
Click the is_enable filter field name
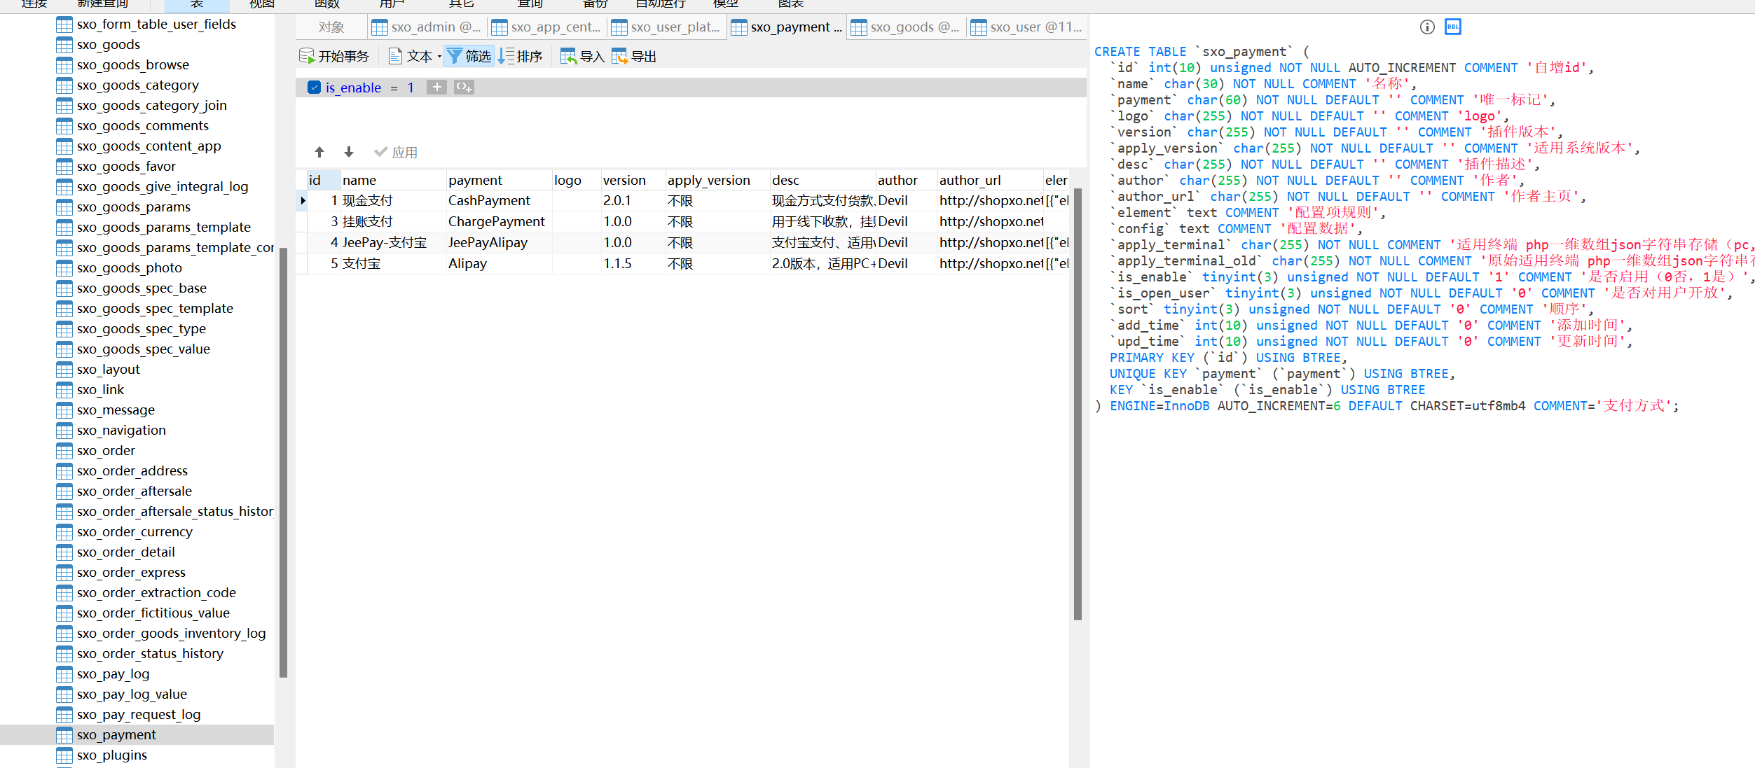coord(353,88)
